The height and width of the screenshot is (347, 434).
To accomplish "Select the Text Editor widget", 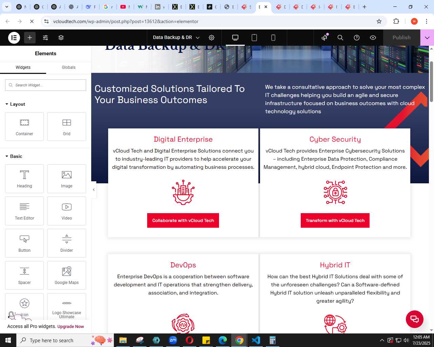I will coord(24,211).
